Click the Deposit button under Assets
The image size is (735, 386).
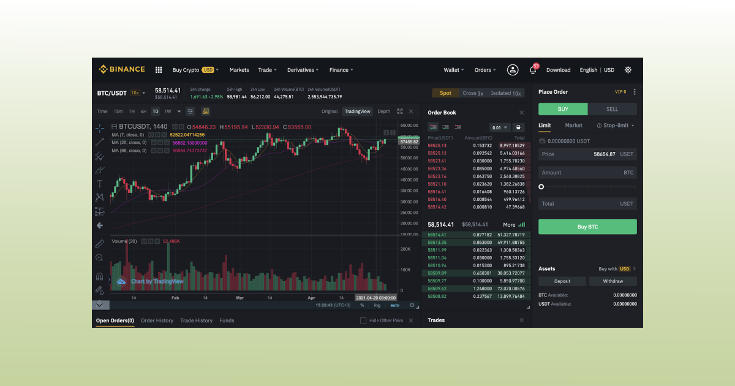[562, 281]
